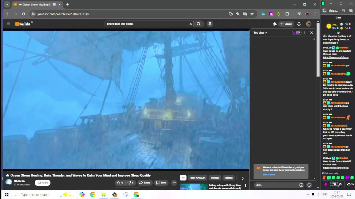Screen dimensions: 355x199
Task: Select the From NATALIA chip
Action: click(197, 178)
